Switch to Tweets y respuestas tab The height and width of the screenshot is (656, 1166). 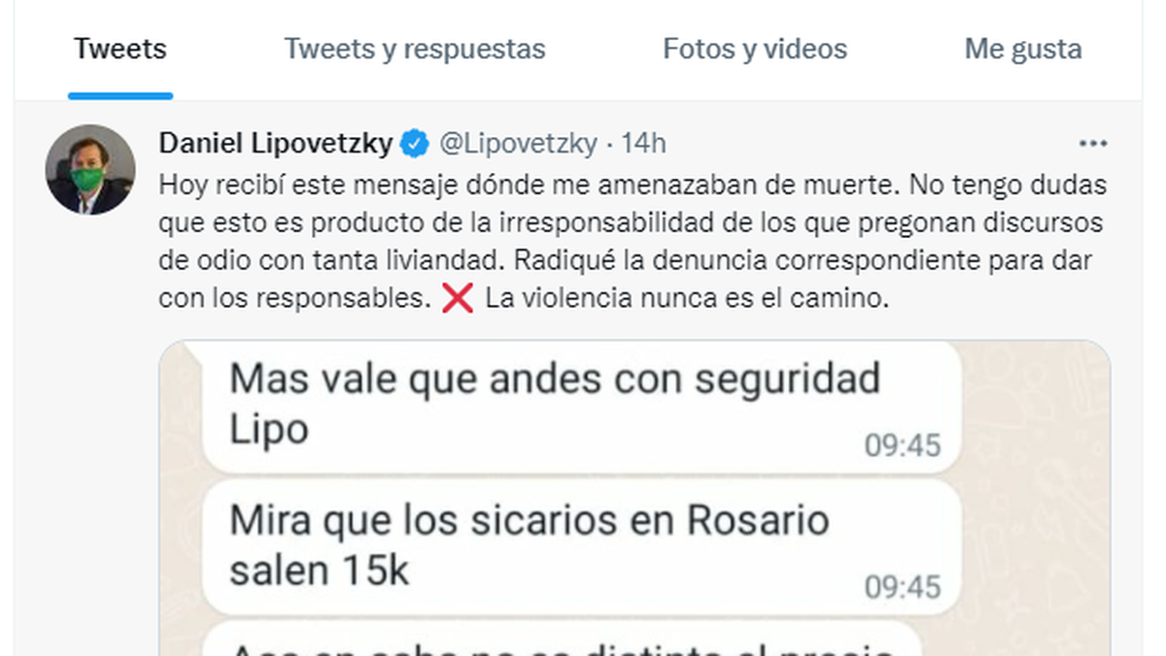coord(415,50)
